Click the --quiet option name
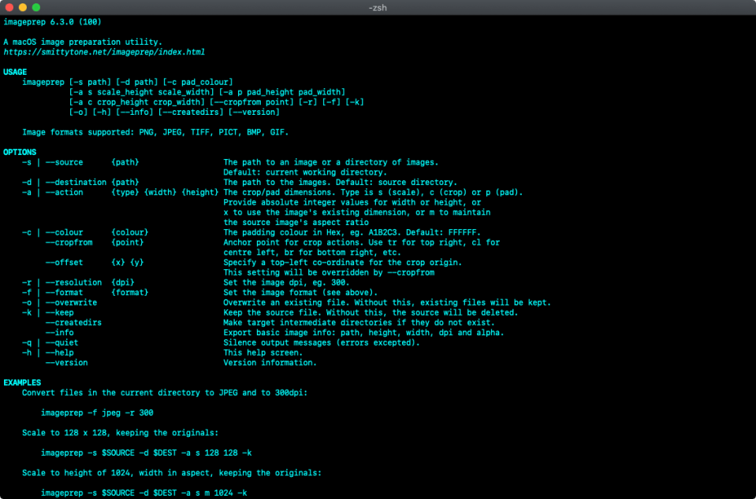 (61, 342)
